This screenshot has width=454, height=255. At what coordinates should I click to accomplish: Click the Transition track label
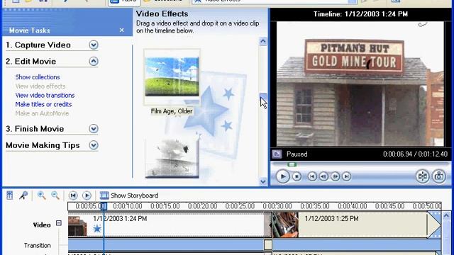(38, 245)
